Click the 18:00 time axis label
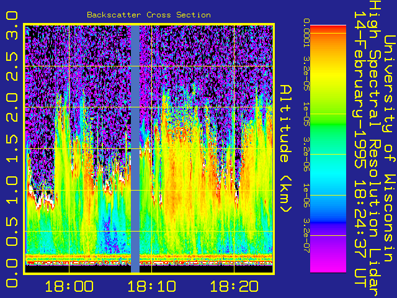The image size is (397, 298). pyautogui.click(x=69, y=287)
